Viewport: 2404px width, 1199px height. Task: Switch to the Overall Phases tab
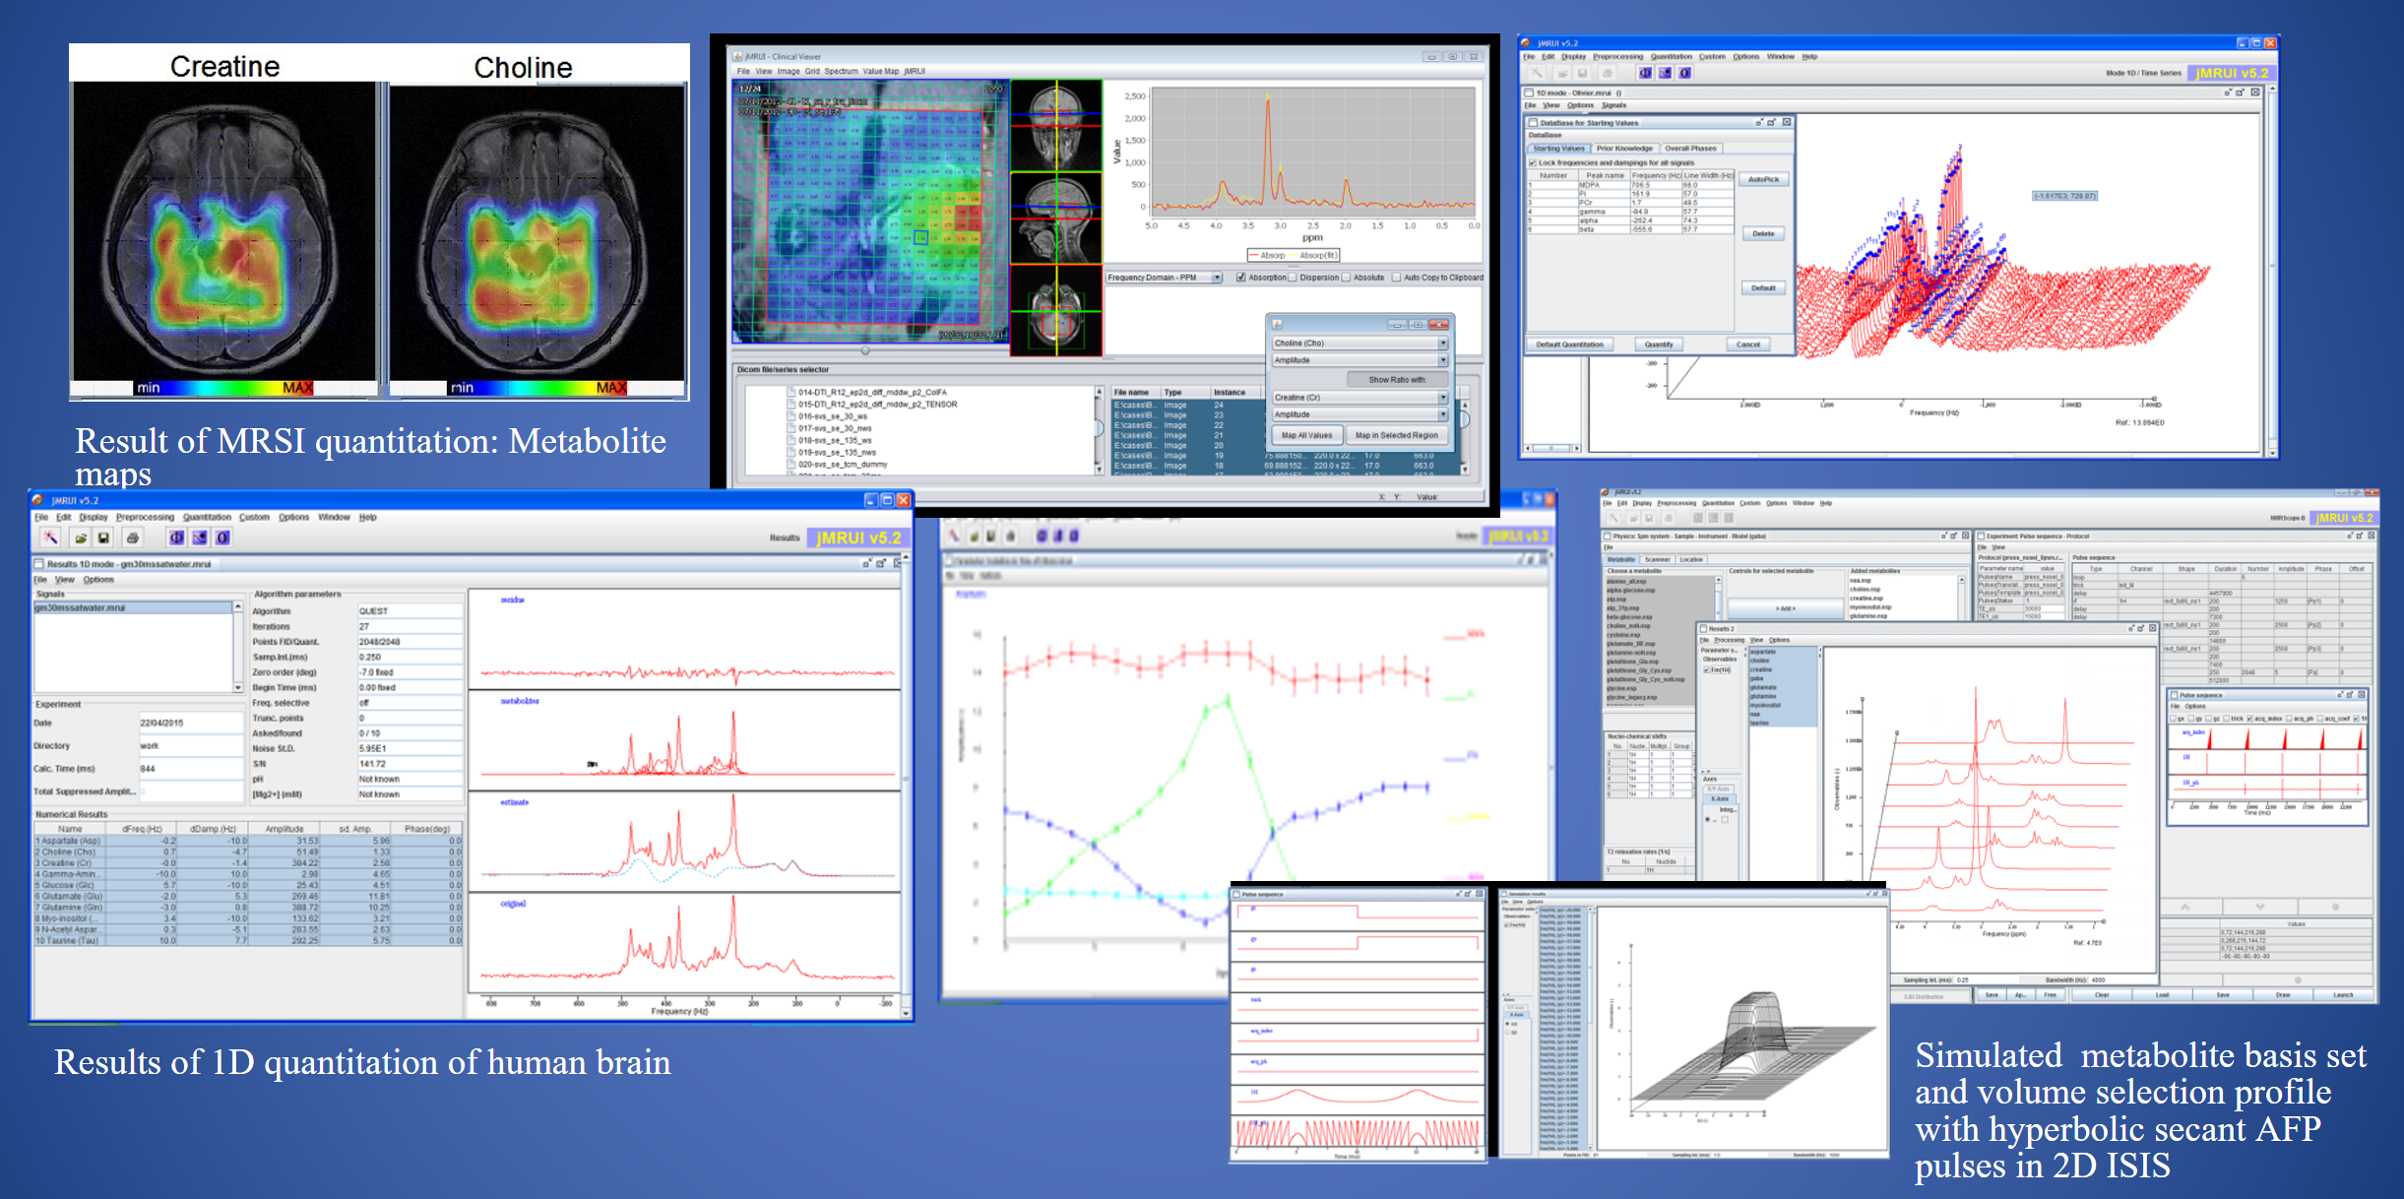[x=1690, y=149]
